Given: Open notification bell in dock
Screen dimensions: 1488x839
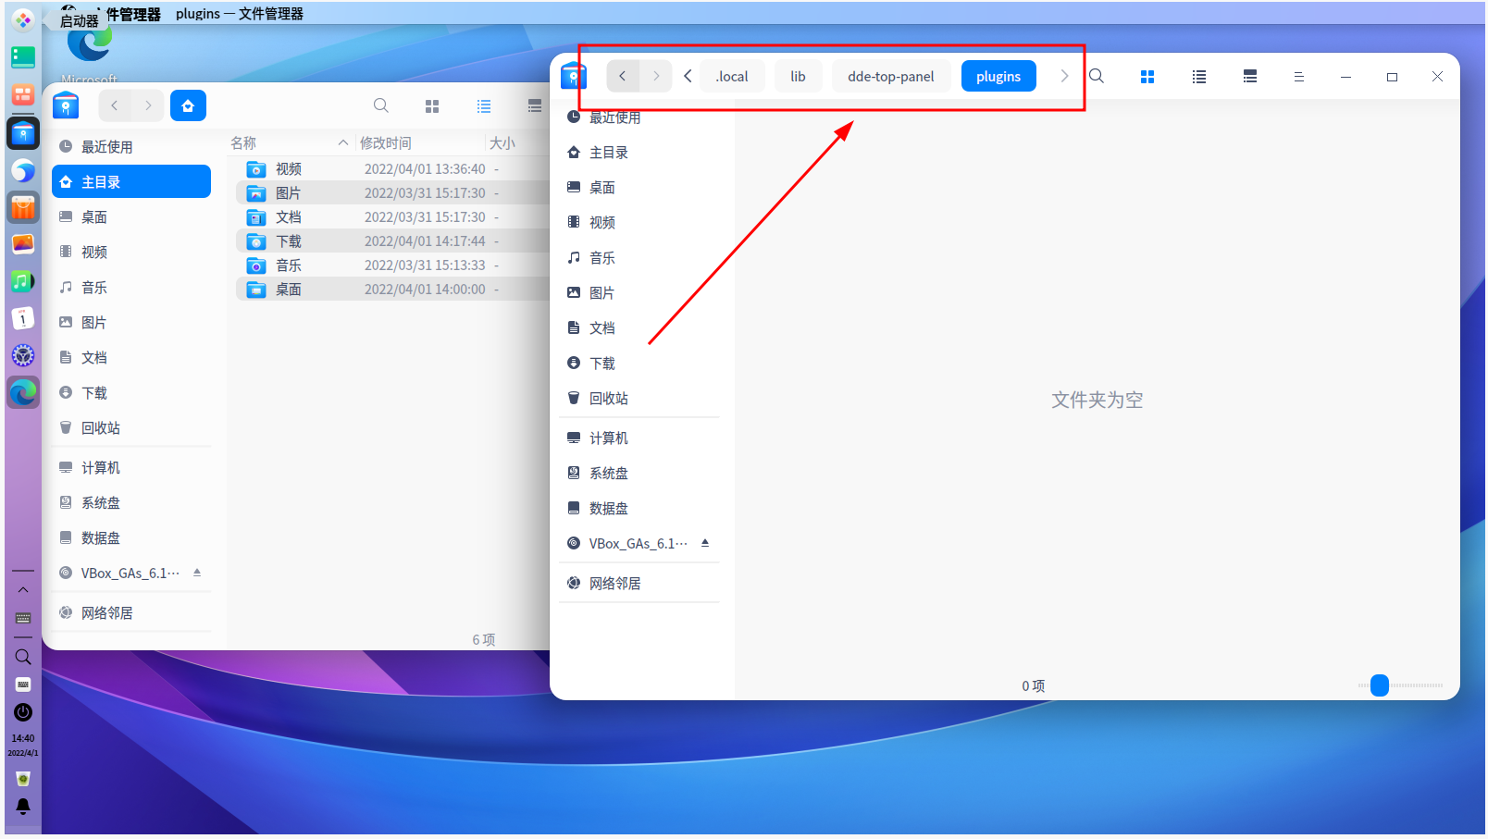Looking at the screenshot, I should point(23,807).
